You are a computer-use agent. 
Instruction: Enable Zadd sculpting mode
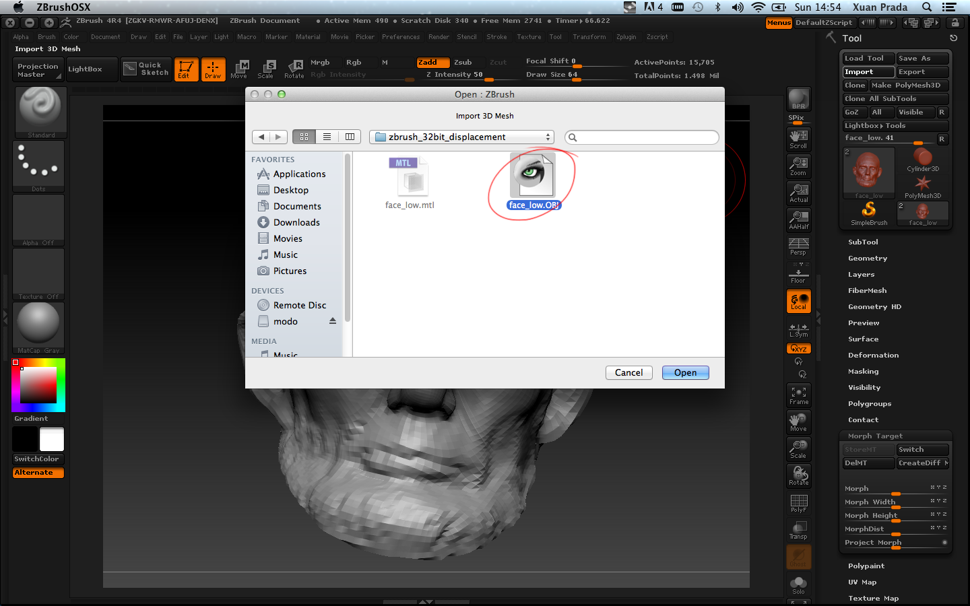432,62
